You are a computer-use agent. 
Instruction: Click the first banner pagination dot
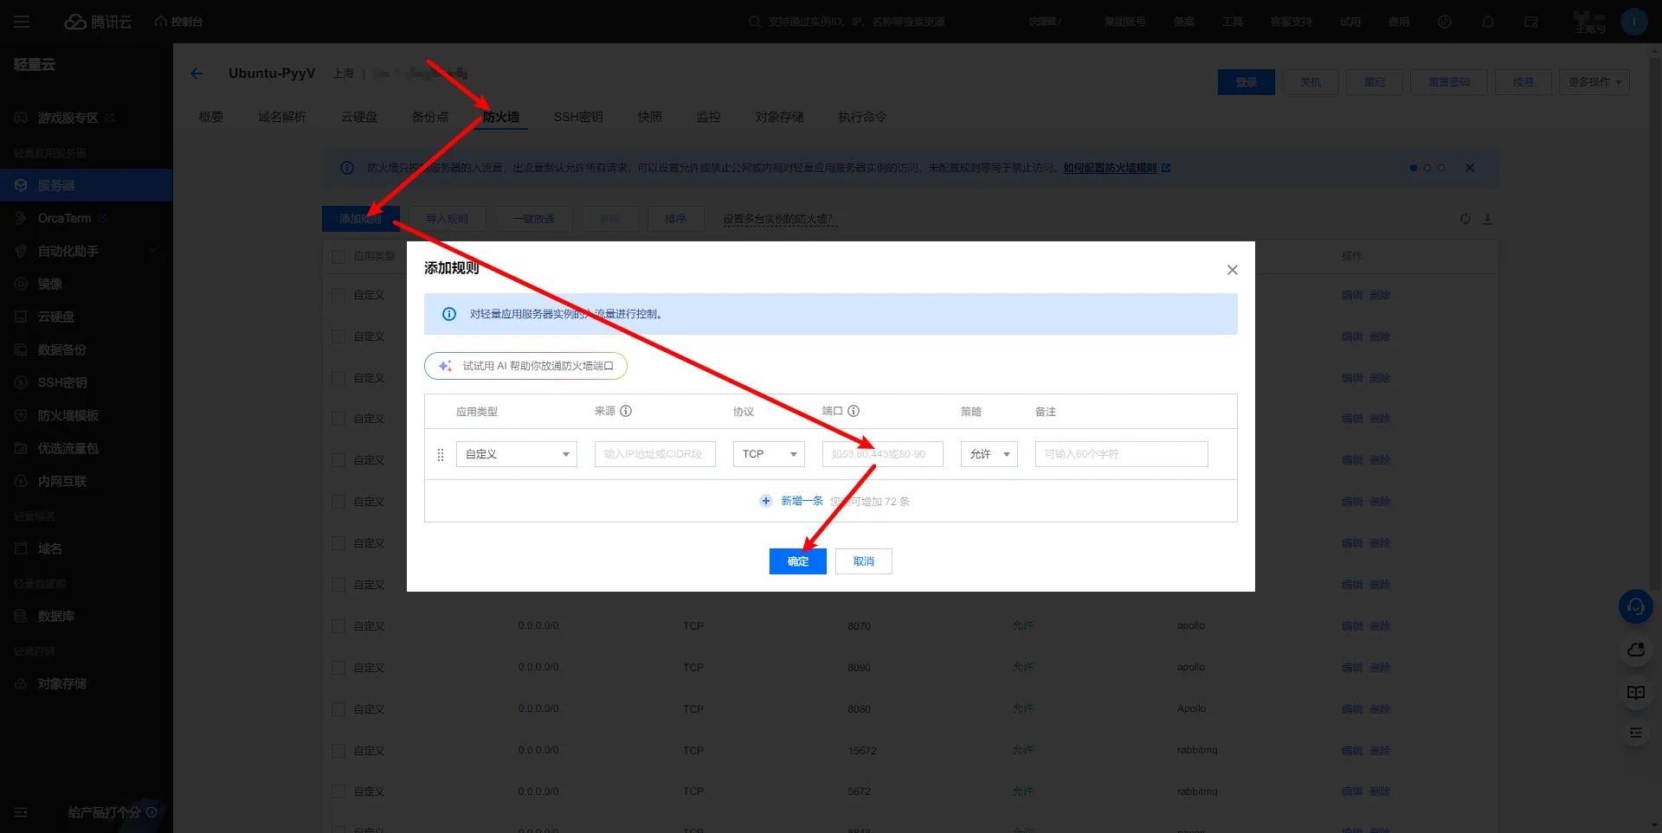(x=1414, y=168)
